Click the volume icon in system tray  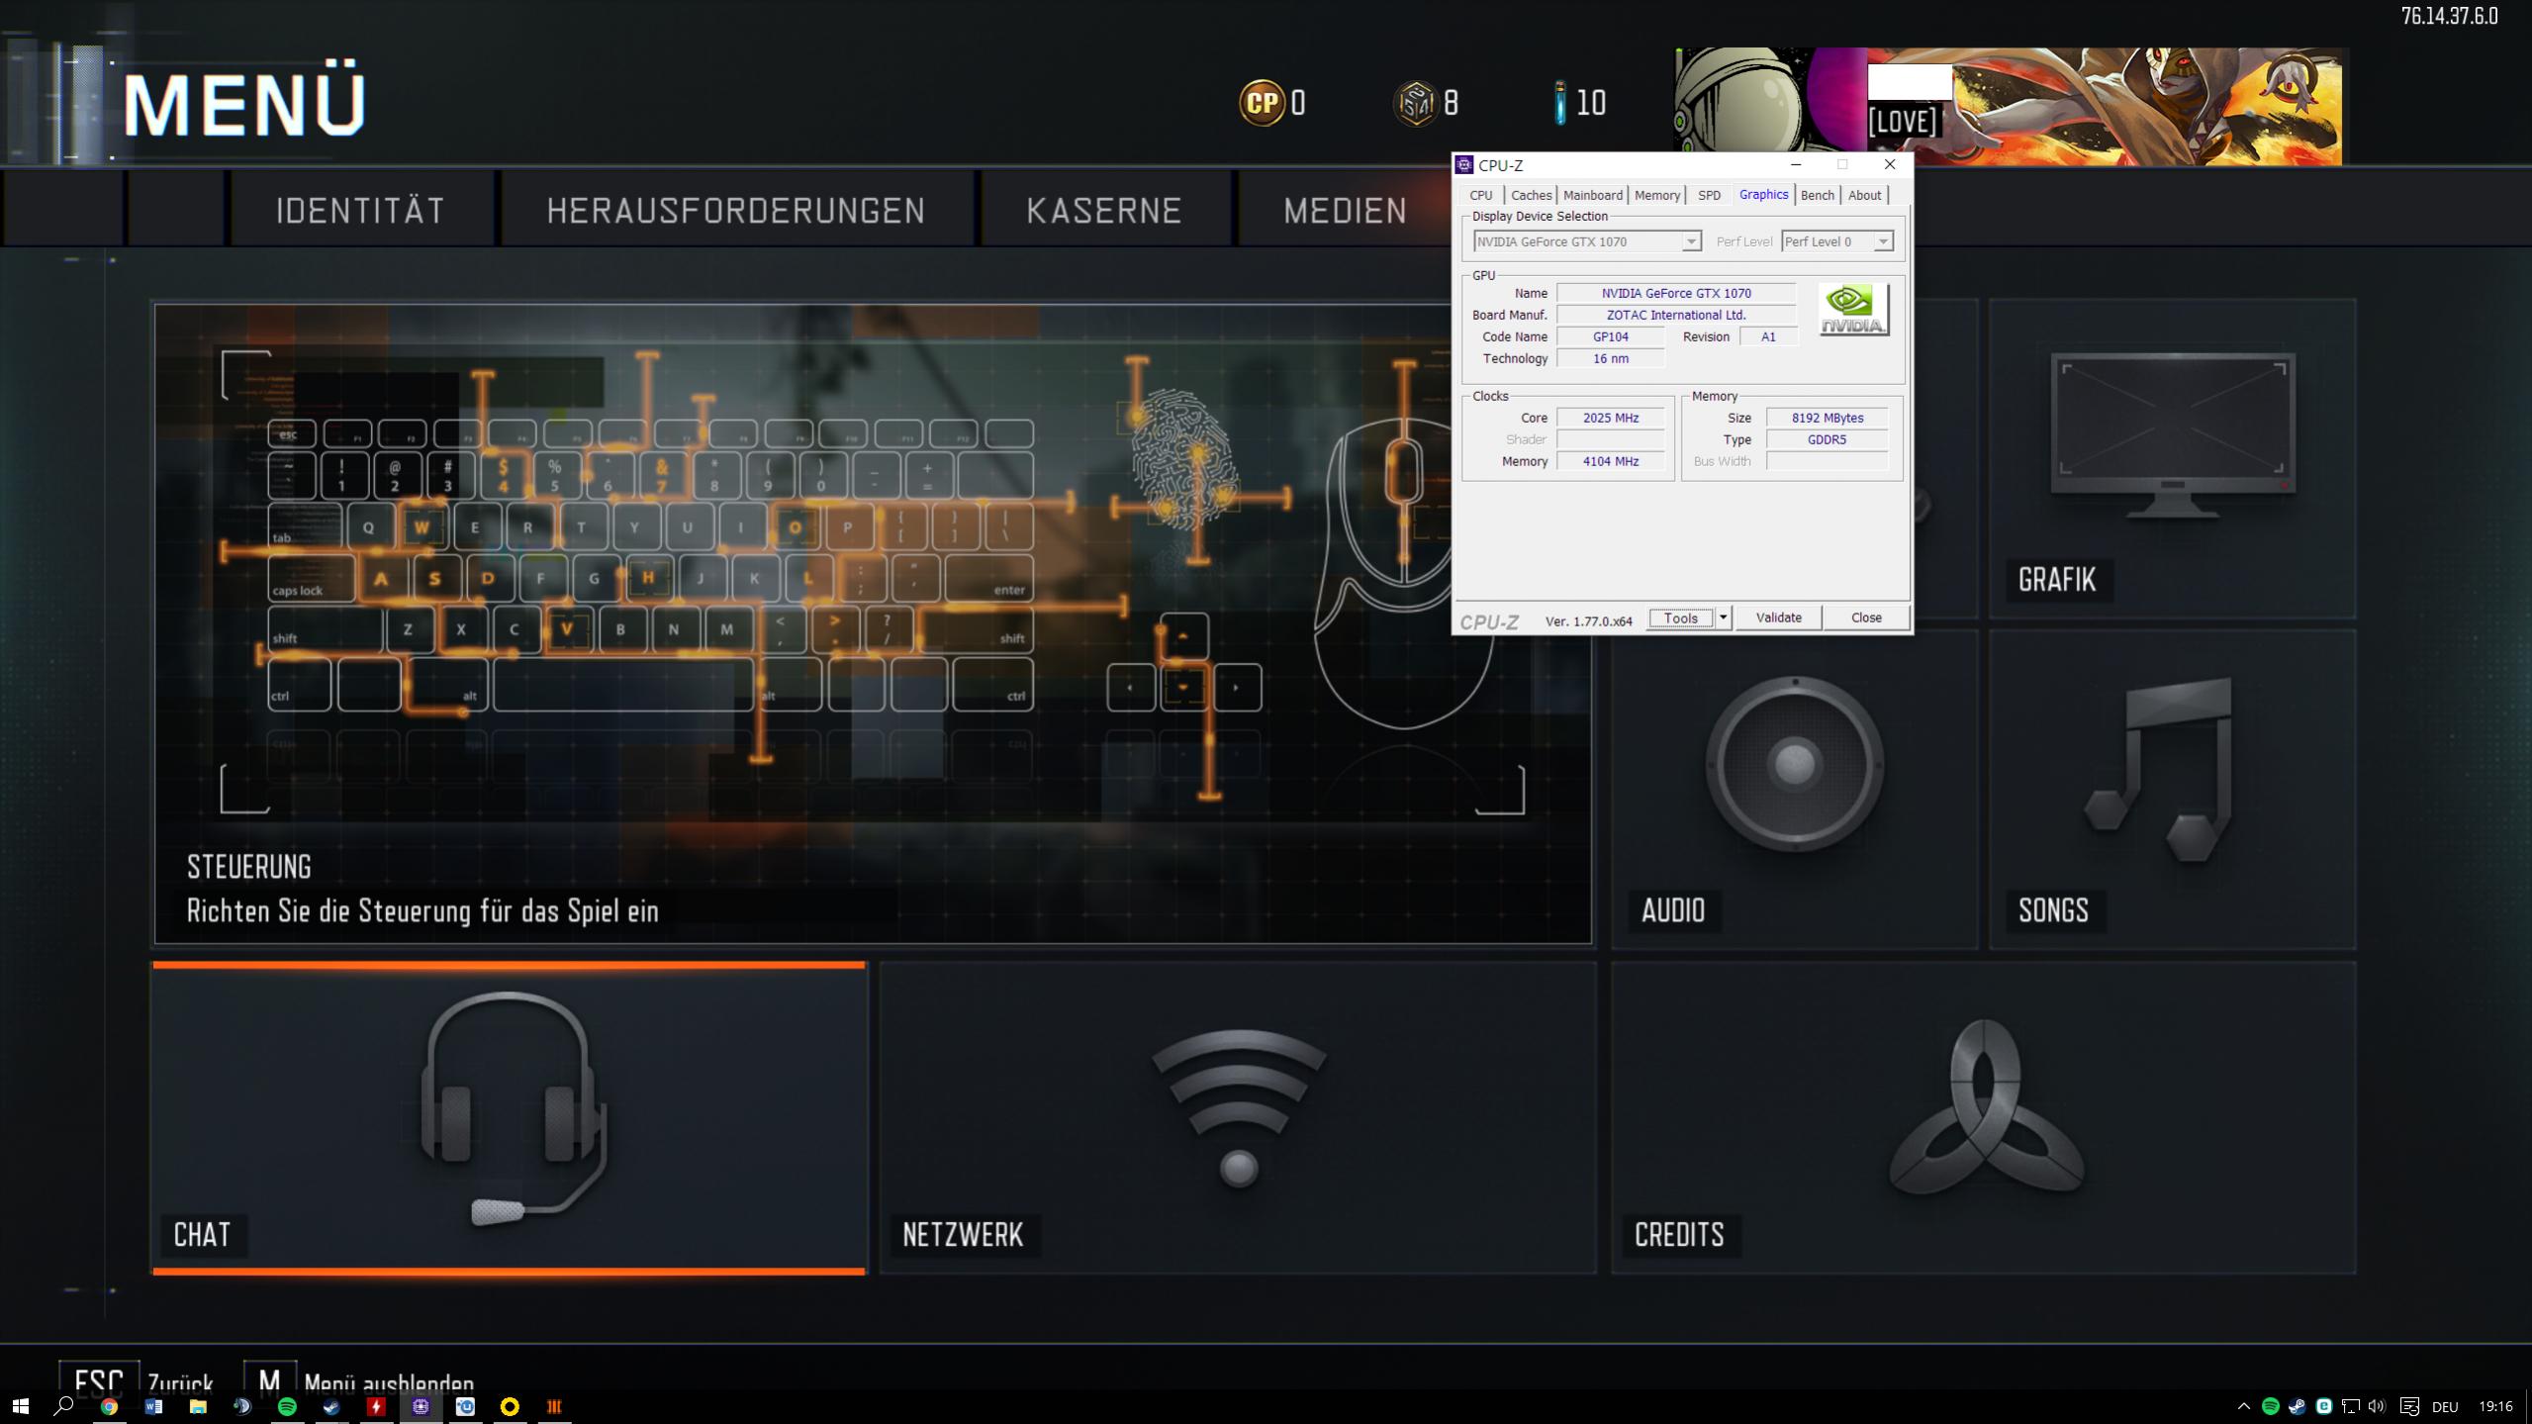click(x=2377, y=1406)
